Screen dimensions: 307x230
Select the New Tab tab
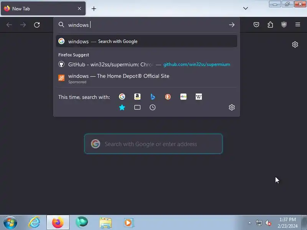[43, 8]
